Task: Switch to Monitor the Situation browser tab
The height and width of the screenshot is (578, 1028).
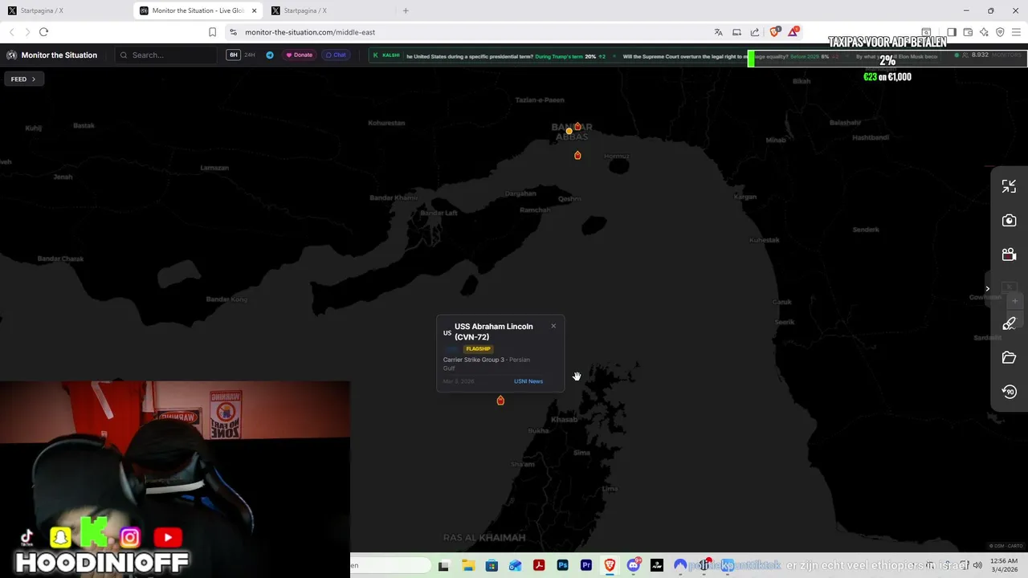Action: point(197,10)
